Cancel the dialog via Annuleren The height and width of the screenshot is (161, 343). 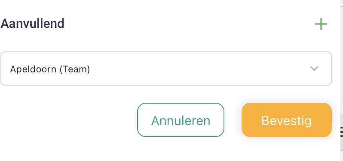pyautogui.click(x=181, y=120)
